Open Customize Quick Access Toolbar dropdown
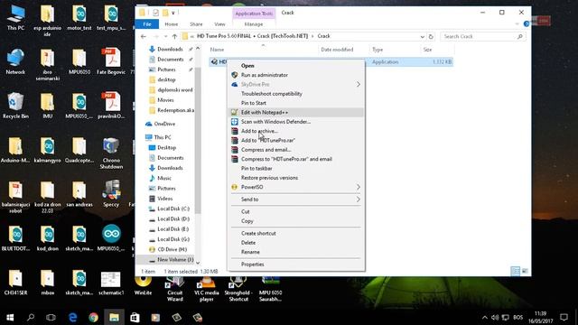Image resolution: width=578 pixels, height=325 pixels. [x=172, y=13]
